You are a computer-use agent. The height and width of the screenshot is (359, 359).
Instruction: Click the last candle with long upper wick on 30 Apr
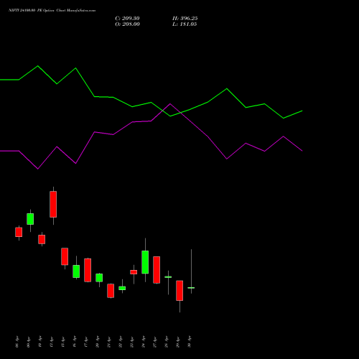click(191, 288)
